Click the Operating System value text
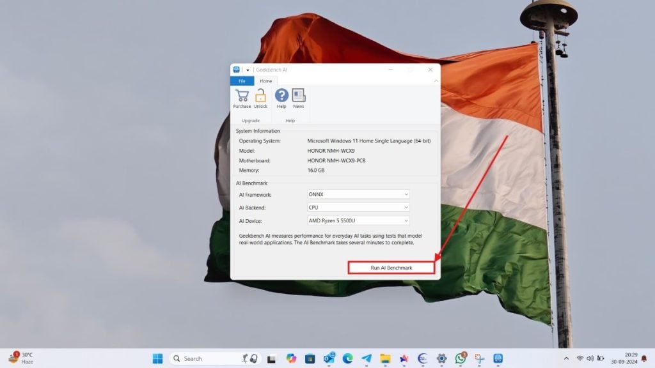Image resolution: width=655 pixels, height=368 pixels. (x=369, y=141)
